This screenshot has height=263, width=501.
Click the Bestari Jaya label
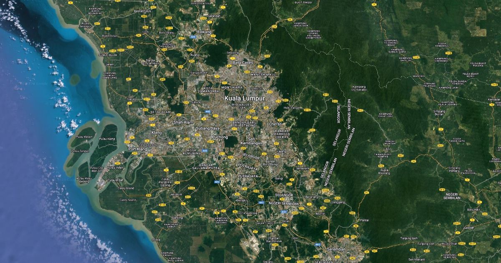[142, 10]
